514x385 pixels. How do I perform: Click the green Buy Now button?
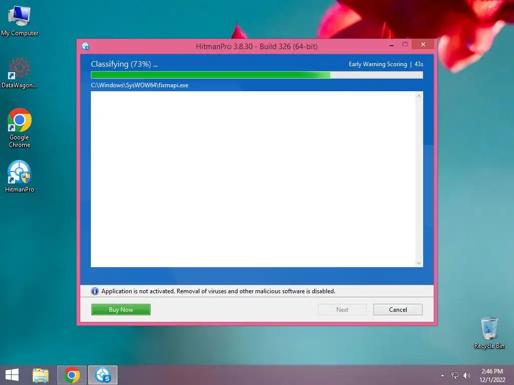(x=121, y=309)
